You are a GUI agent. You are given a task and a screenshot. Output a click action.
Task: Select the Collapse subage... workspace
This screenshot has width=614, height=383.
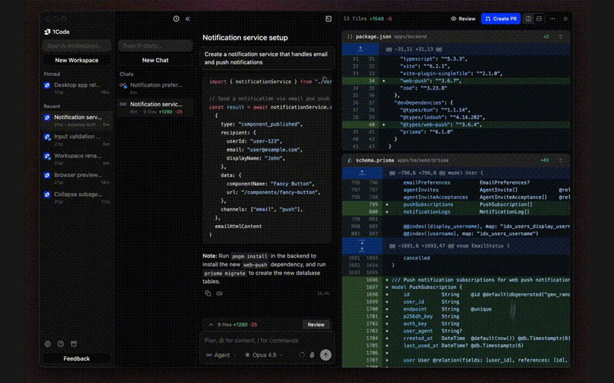77,198
